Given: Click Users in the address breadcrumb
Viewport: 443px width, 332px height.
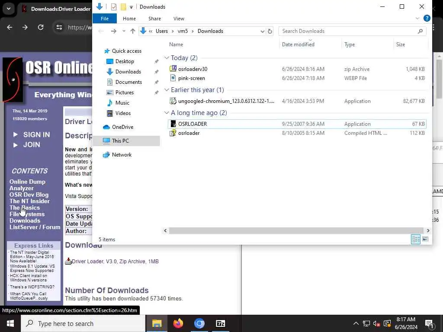Looking at the screenshot, I should click(162, 31).
